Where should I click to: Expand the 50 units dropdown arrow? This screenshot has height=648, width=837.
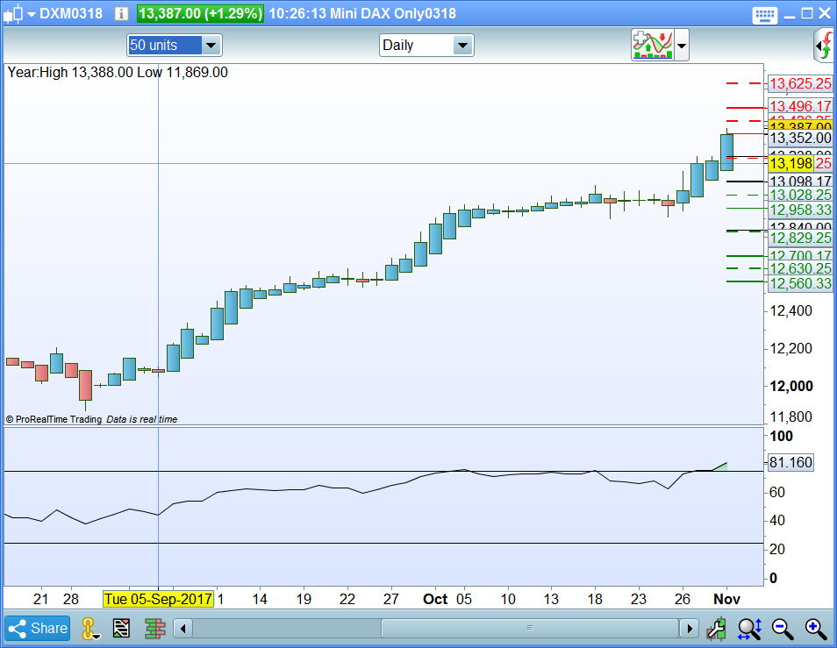click(x=211, y=46)
